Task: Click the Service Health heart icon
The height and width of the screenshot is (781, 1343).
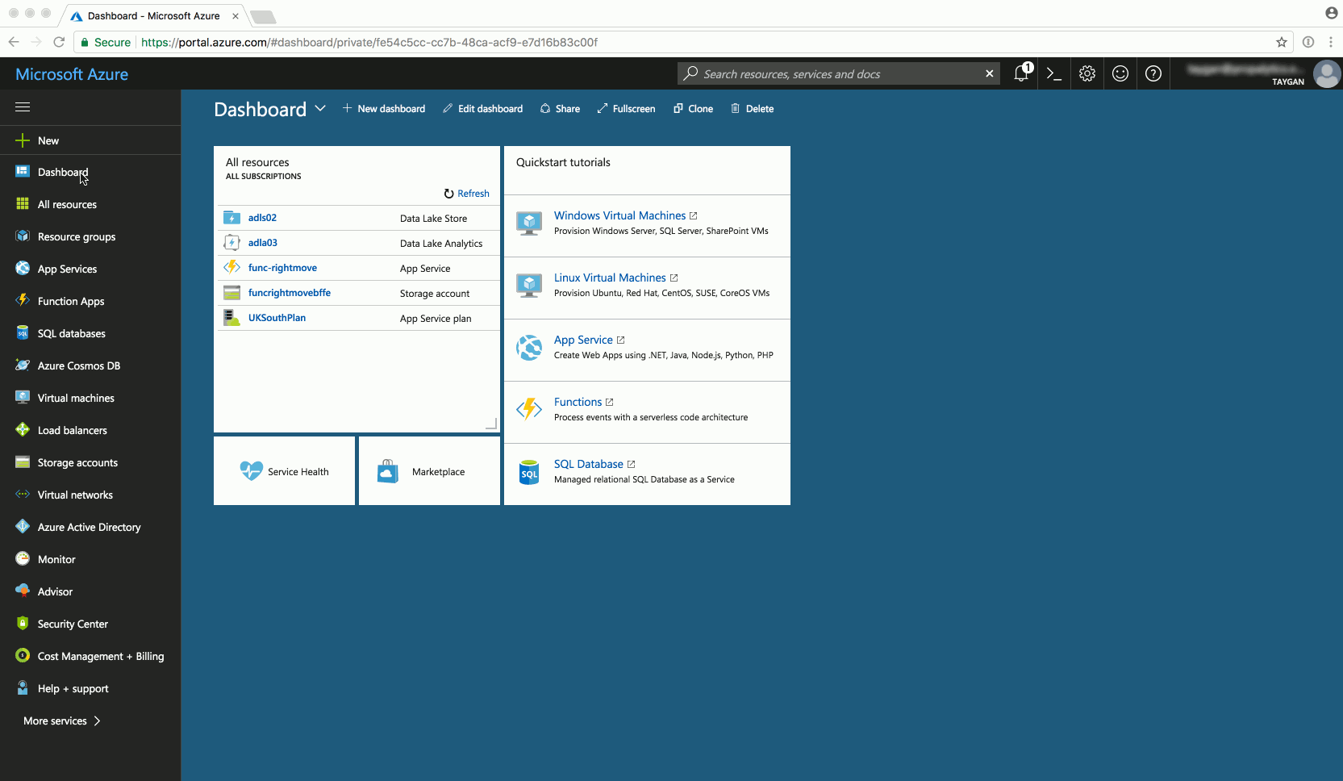Action: 251,470
